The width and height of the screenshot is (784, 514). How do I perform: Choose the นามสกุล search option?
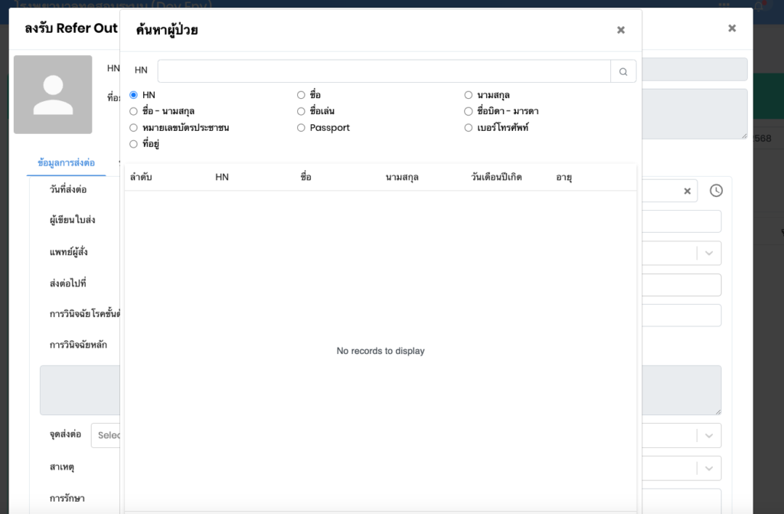click(x=469, y=95)
